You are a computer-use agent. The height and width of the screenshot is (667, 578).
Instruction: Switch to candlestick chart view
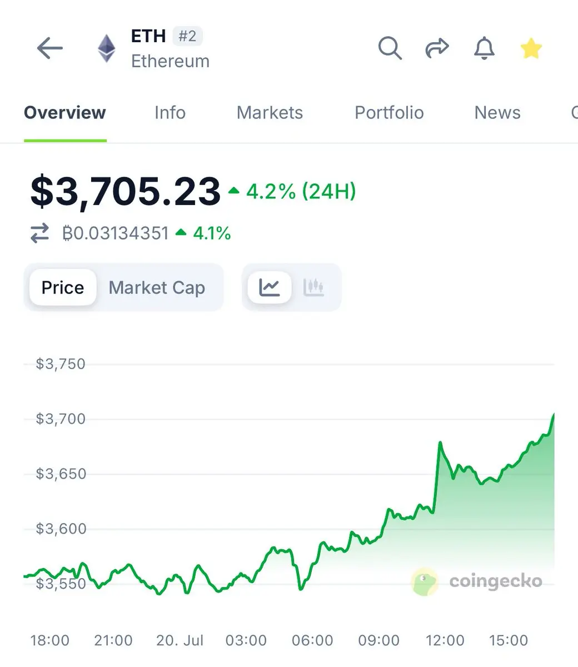[x=314, y=287]
